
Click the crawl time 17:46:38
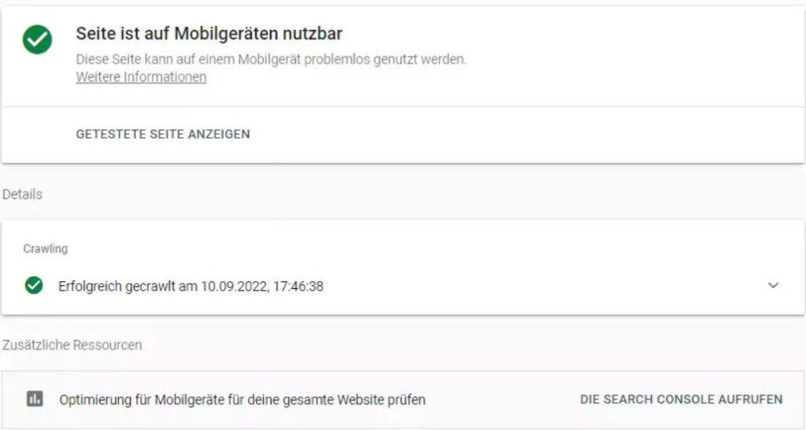[298, 286]
